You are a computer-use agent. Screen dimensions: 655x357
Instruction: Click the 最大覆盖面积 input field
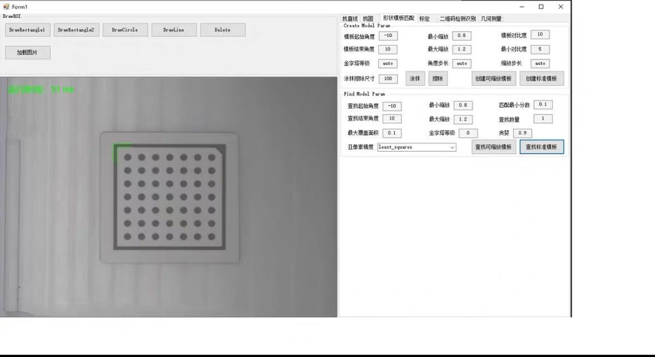(392, 133)
